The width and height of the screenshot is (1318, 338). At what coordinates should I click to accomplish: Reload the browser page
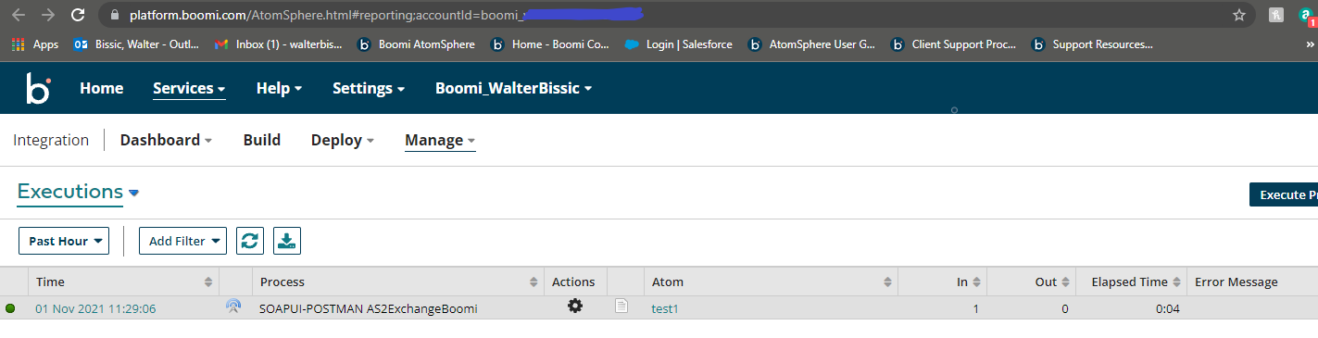click(x=78, y=15)
